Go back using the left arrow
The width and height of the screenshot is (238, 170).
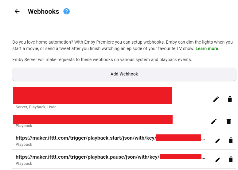17,11
